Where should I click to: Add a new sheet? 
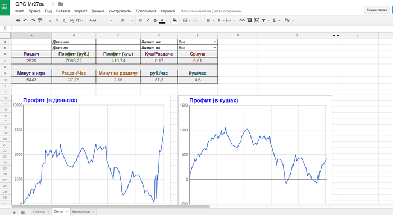coord(14,213)
